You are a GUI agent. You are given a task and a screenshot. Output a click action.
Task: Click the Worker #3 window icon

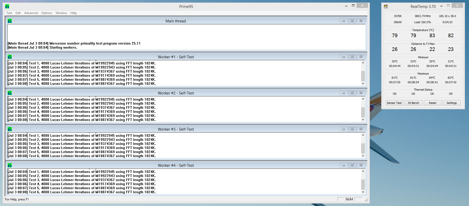tap(10, 129)
